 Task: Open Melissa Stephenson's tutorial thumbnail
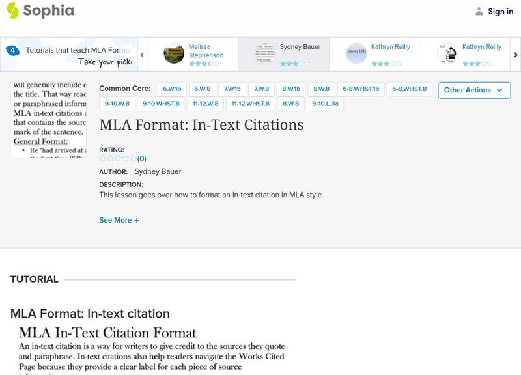point(174,53)
